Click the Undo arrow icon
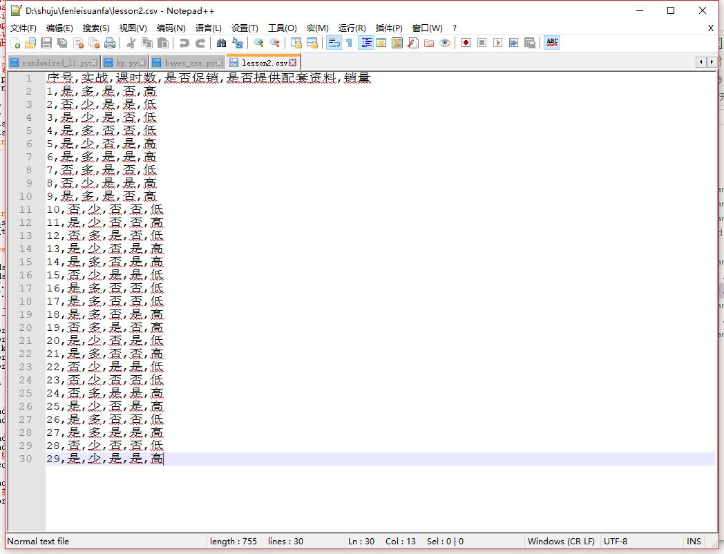Viewport: 724px width, 554px height. click(184, 43)
